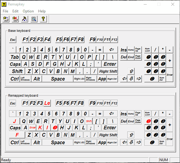Screen dimensions: 180x163
Task: Click the Space key on Base keyboard
Action: [x=58, y=79]
